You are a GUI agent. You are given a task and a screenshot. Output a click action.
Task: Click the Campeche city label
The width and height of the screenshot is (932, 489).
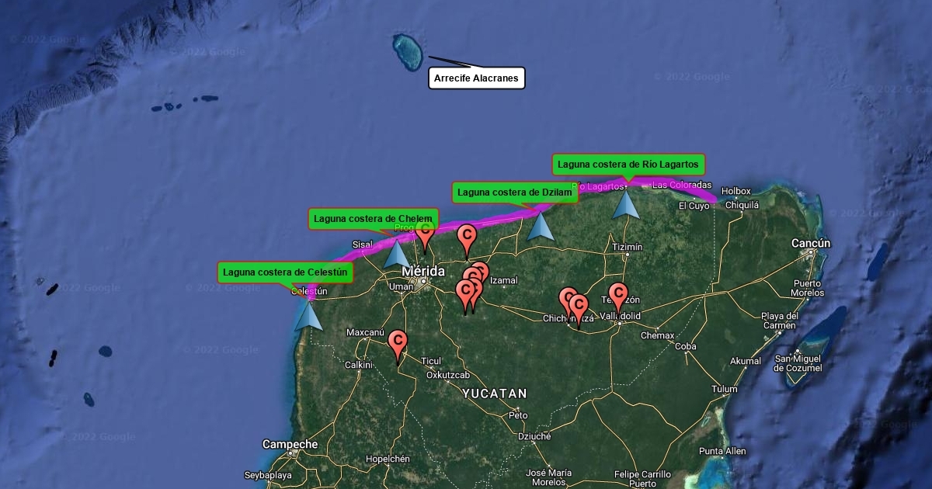point(290,445)
